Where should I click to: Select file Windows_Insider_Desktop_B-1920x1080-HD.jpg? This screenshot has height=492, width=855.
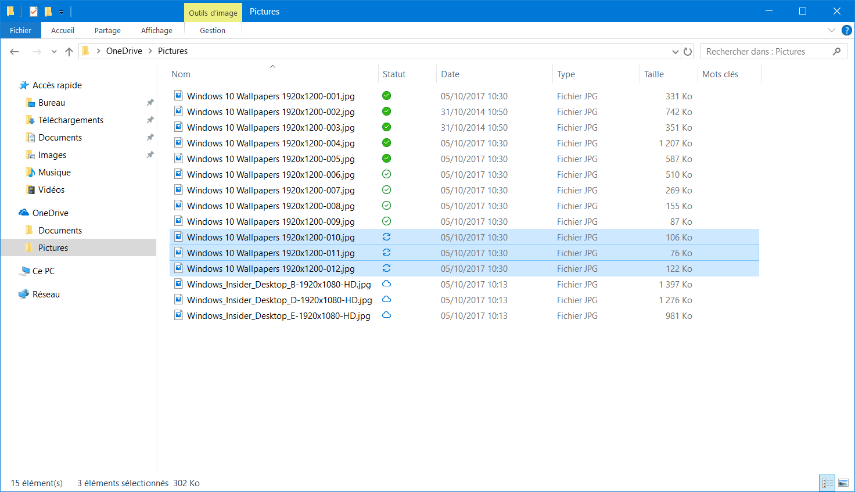pos(279,285)
